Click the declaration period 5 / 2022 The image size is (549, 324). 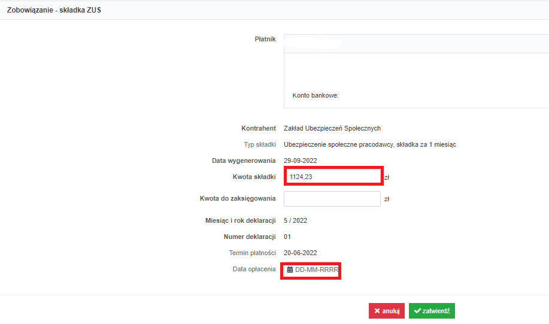point(295,220)
